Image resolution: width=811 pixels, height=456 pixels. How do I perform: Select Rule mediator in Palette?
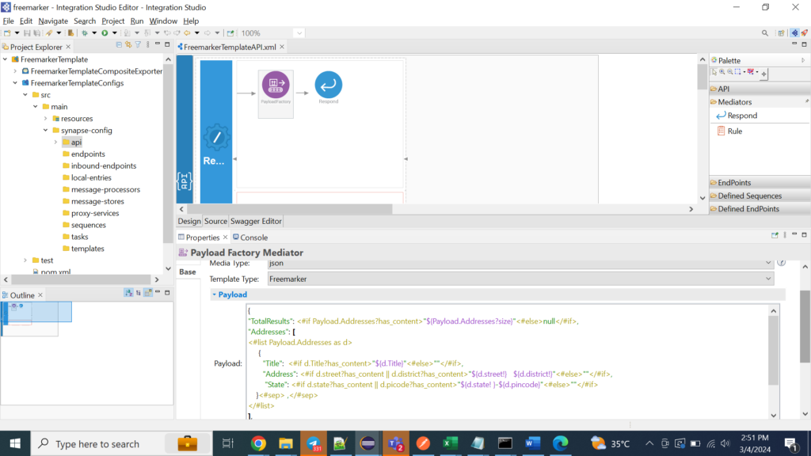[734, 131]
